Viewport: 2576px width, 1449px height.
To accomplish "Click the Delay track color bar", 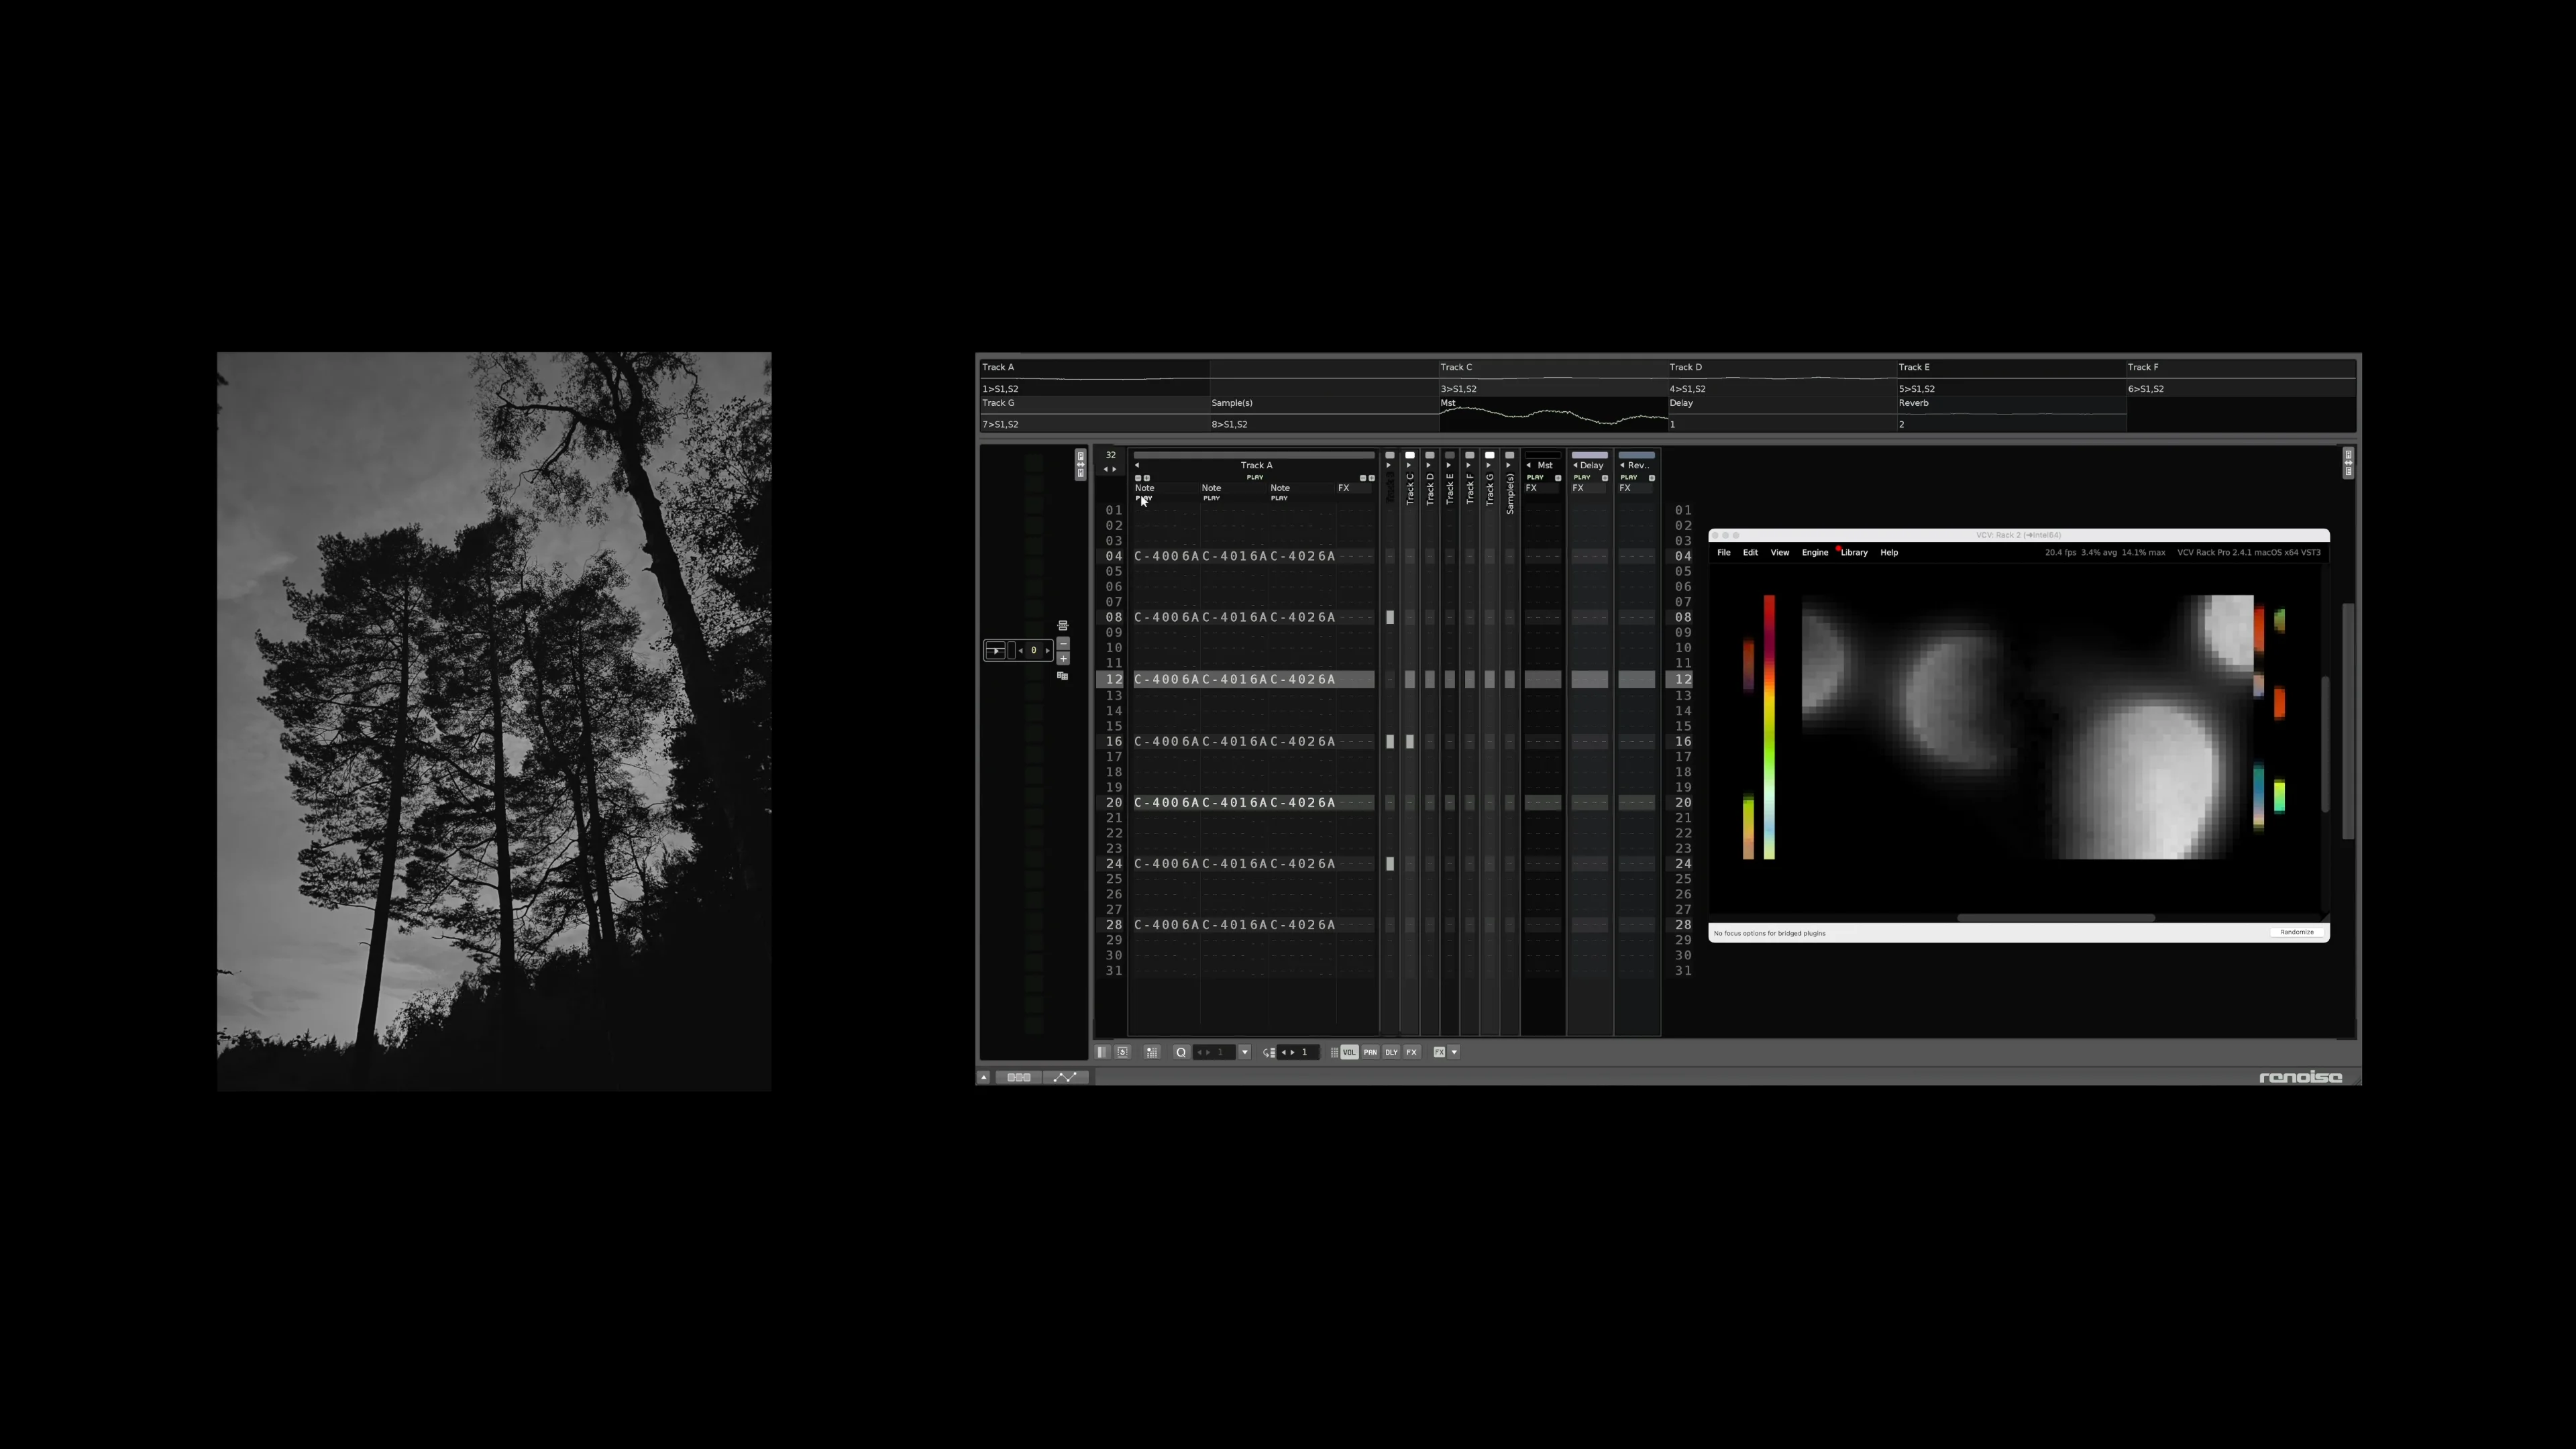I will point(1589,455).
